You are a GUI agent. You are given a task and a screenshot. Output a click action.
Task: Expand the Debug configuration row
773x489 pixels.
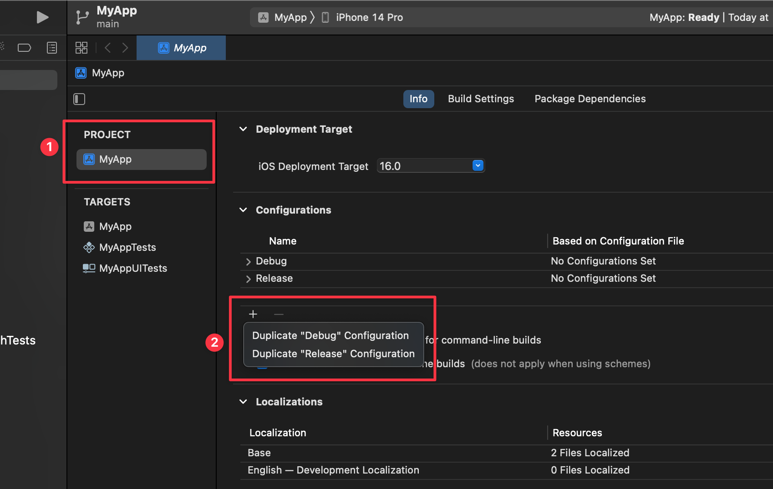pyautogui.click(x=248, y=261)
